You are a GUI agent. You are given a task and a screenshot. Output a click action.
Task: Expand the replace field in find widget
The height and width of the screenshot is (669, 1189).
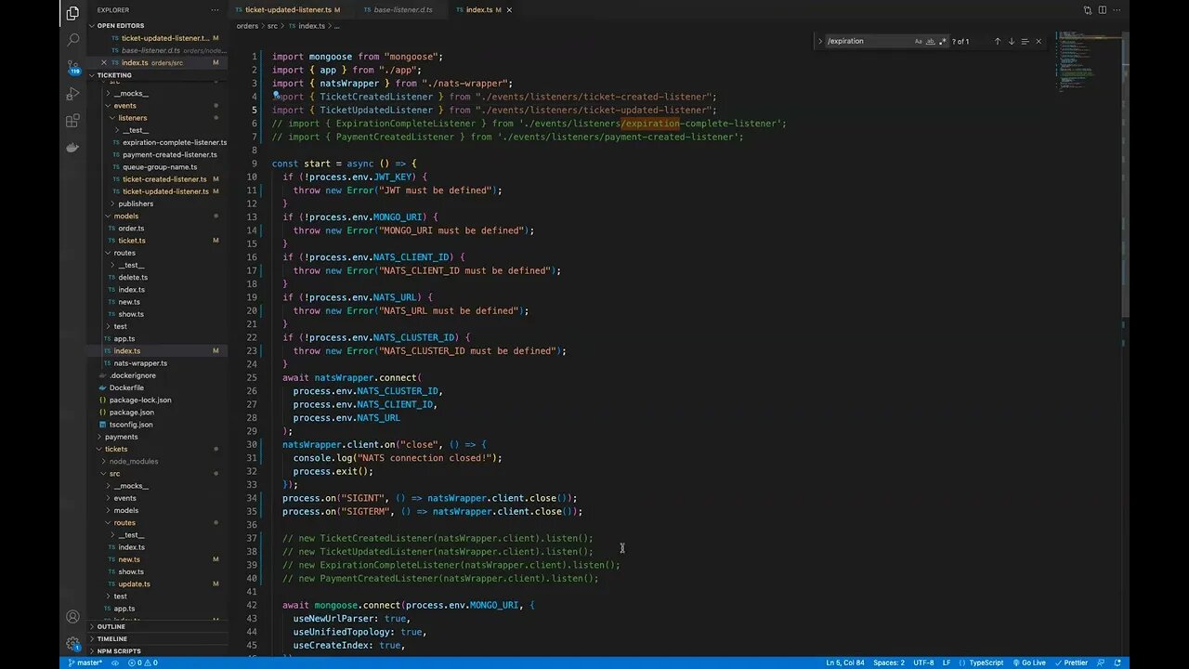[820, 41]
